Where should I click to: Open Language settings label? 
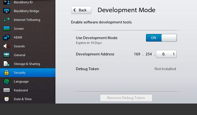coord(21,81)
